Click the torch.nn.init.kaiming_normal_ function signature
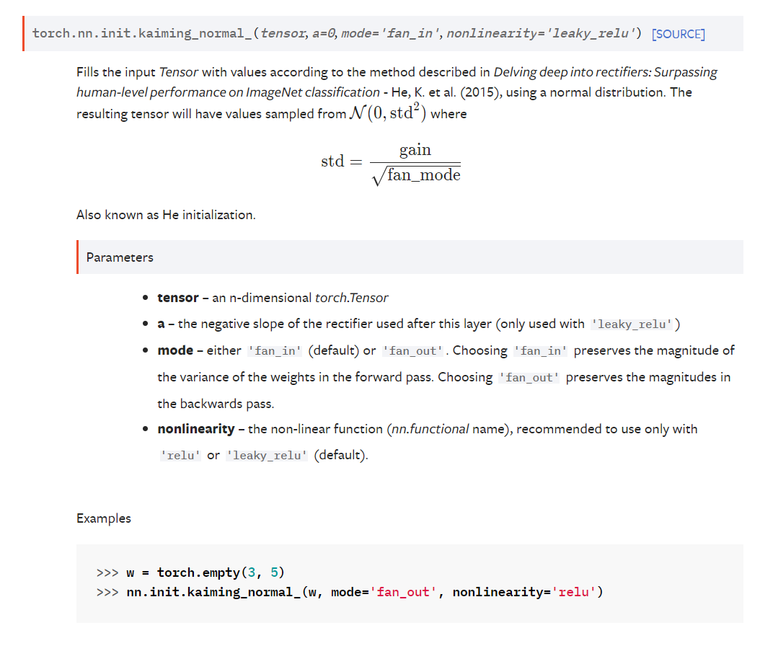 click(337, 33)
